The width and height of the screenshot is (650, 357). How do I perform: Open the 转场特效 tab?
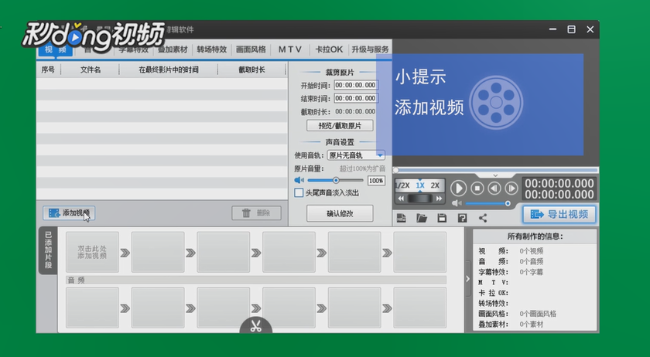[x=211, y=49]
